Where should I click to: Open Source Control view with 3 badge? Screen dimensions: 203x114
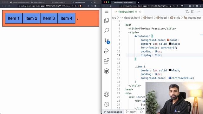point(107,41)
